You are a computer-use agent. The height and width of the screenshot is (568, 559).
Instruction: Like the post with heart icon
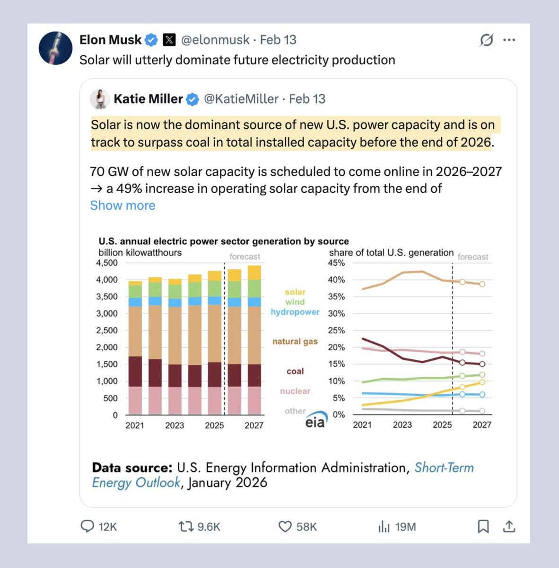pos(285,526)
